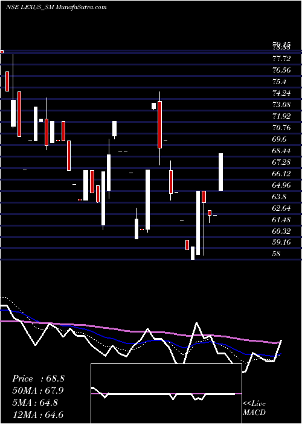Click the 68.44 price axis label
302x424 pixels.
coord(281,151)
